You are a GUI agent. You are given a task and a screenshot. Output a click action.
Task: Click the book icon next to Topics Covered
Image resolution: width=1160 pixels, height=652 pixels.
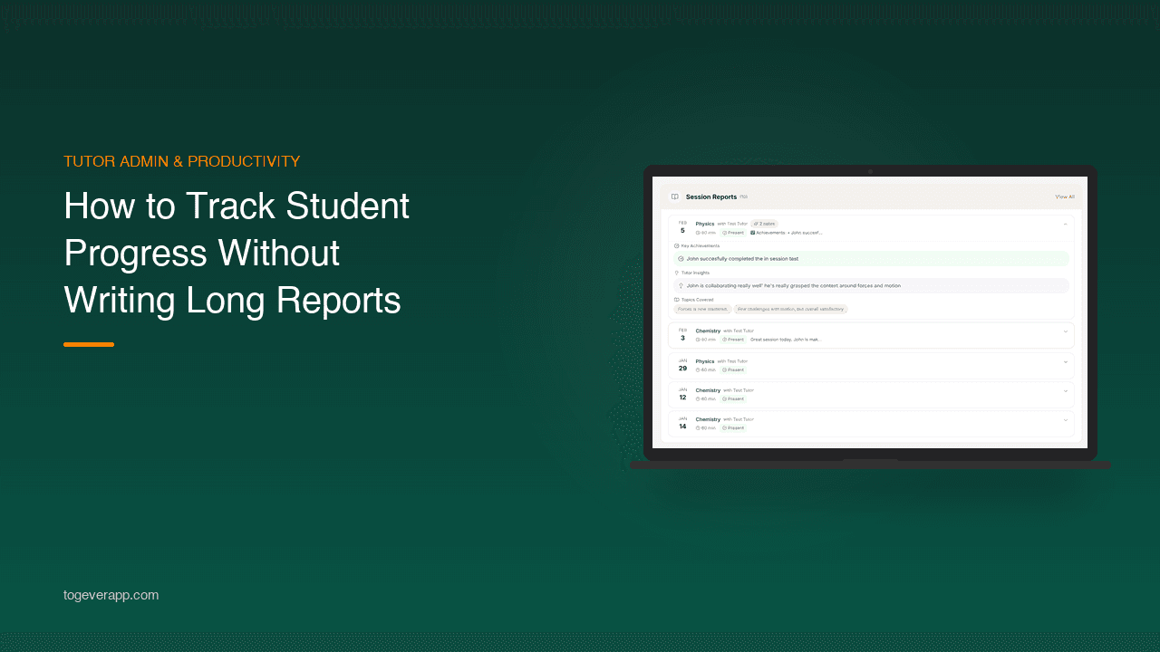pos(676,300)
